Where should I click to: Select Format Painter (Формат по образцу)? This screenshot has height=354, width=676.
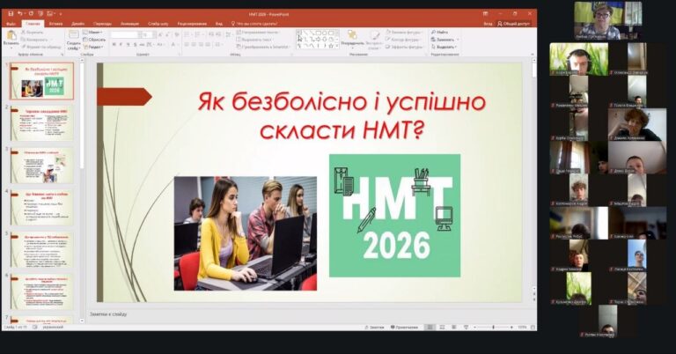(41, 47)
